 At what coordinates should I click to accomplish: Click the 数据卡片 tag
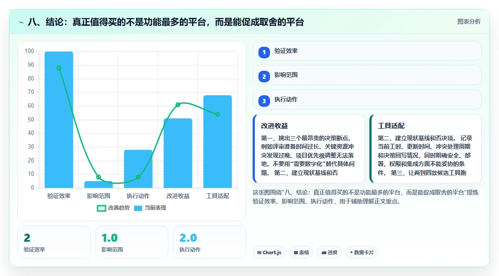(x=361, y=252)
